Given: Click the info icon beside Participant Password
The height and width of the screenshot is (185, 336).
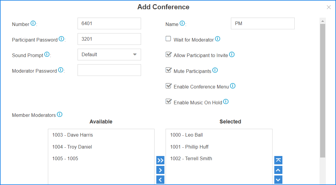Looking at the screenshot, I should pos(61,39).
